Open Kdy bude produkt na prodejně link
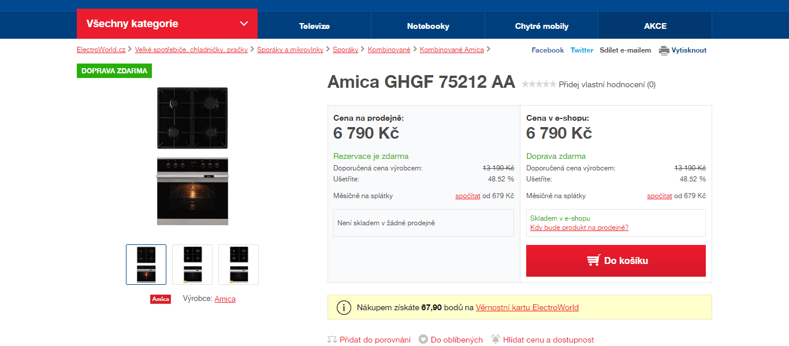 click(579, 228)
